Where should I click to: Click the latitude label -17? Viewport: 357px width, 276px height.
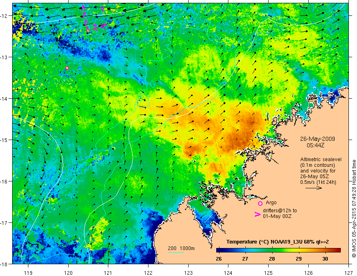pyautogui.click(x=4, y=222)
